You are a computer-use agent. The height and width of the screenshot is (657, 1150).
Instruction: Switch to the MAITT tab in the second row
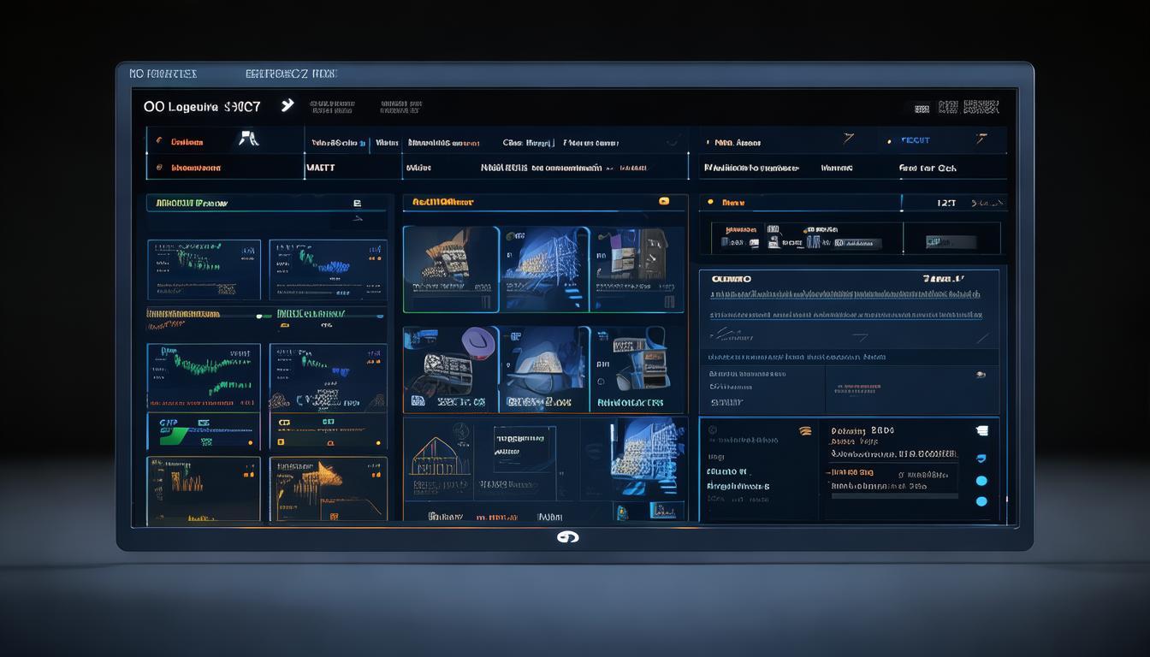320,169
